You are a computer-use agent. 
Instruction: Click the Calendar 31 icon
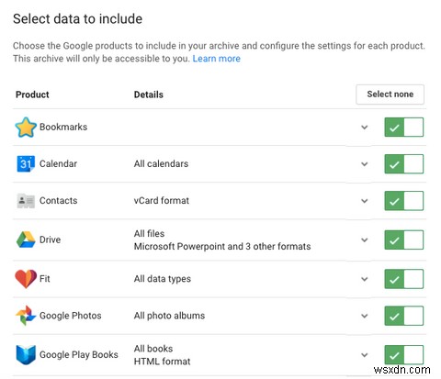pos(26,163)
